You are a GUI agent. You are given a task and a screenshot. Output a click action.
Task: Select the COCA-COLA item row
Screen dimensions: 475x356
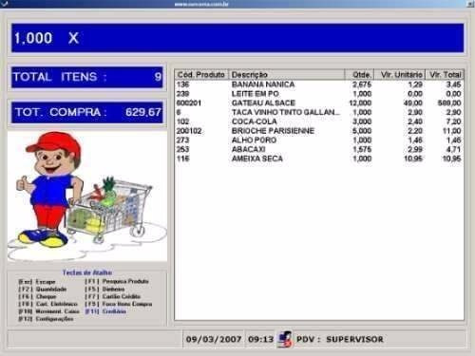tap(319, 122)
